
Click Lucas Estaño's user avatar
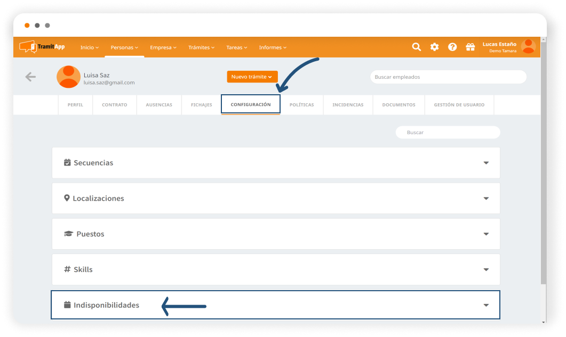click(x=528, y=47)
